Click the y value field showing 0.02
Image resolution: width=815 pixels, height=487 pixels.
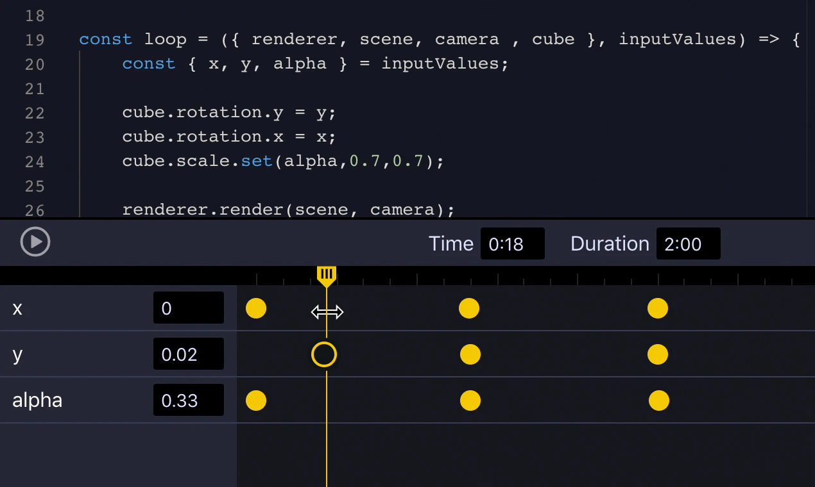click(x=188, y=354)
